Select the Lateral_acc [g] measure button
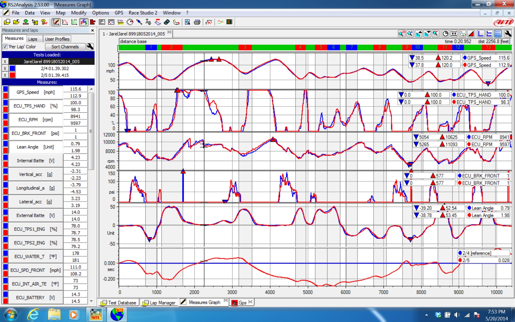Image resolution: width=515 pixels, height=322 pixels. (36, 202)
